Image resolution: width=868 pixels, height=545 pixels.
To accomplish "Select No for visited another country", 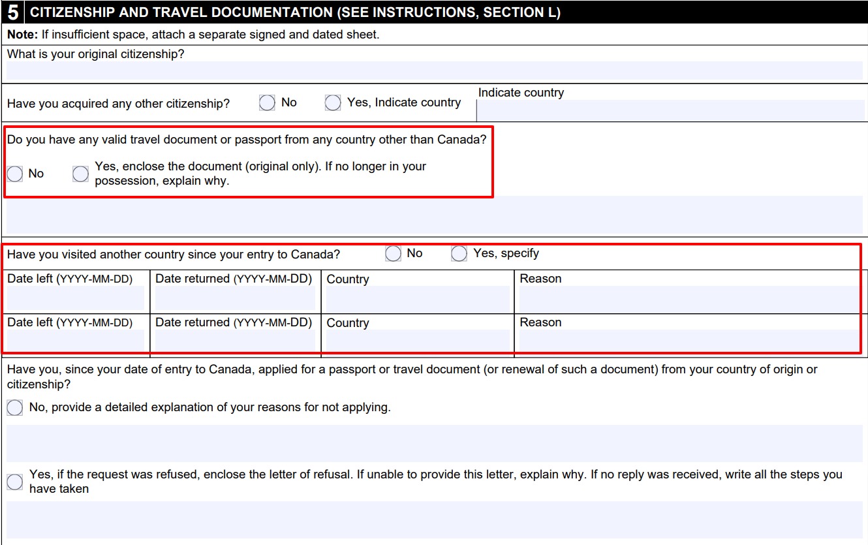I will click(392, 253).
